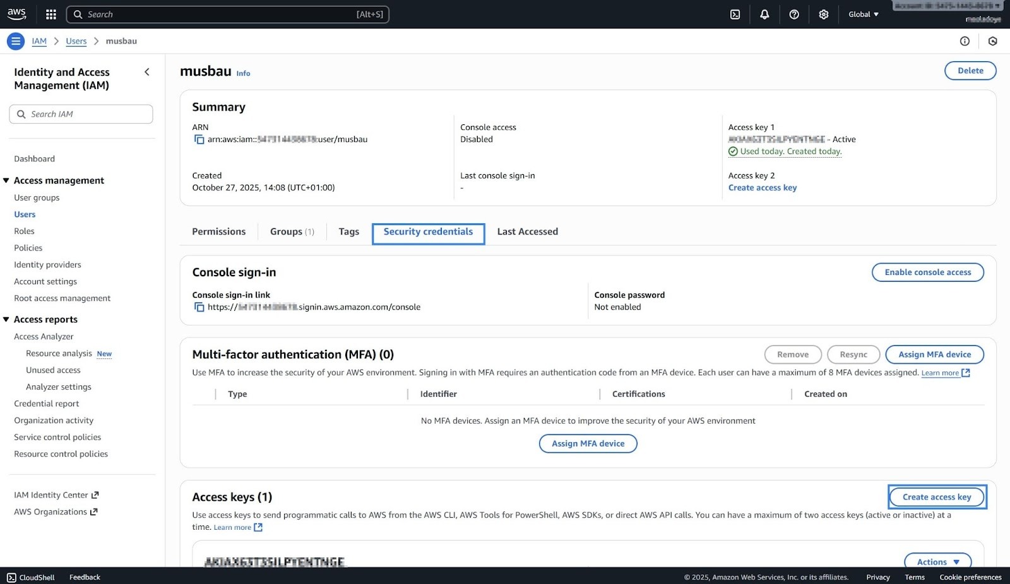
Task: Open the Actions dropdown for the access key
Action: tap(937, 561)
